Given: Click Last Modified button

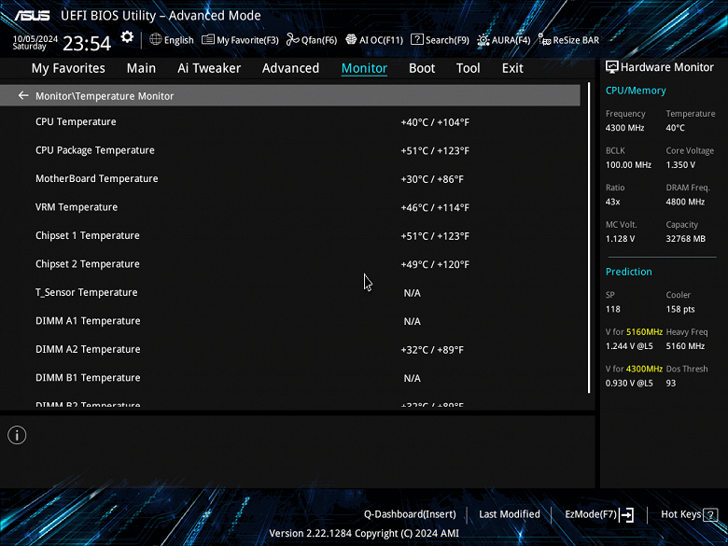Looking at the screenshot, I should click(510, 514).
